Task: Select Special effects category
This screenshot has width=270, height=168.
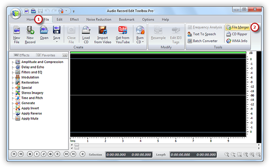Action: (x=27, y=88)
